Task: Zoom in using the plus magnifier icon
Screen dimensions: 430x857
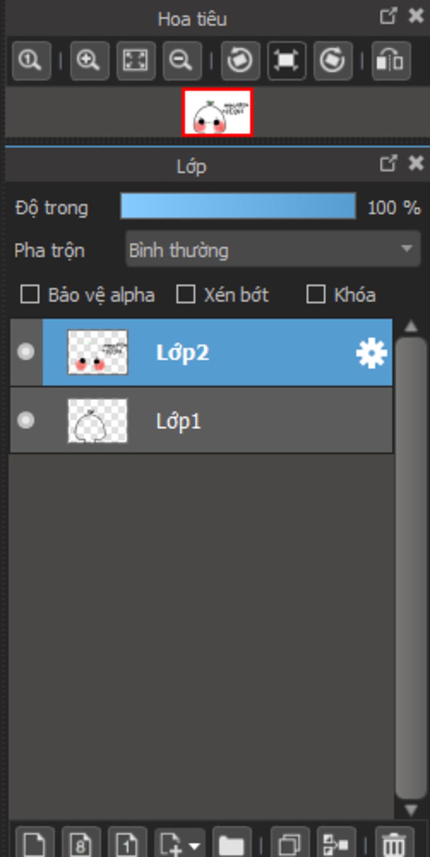Action: pos(89,61)
